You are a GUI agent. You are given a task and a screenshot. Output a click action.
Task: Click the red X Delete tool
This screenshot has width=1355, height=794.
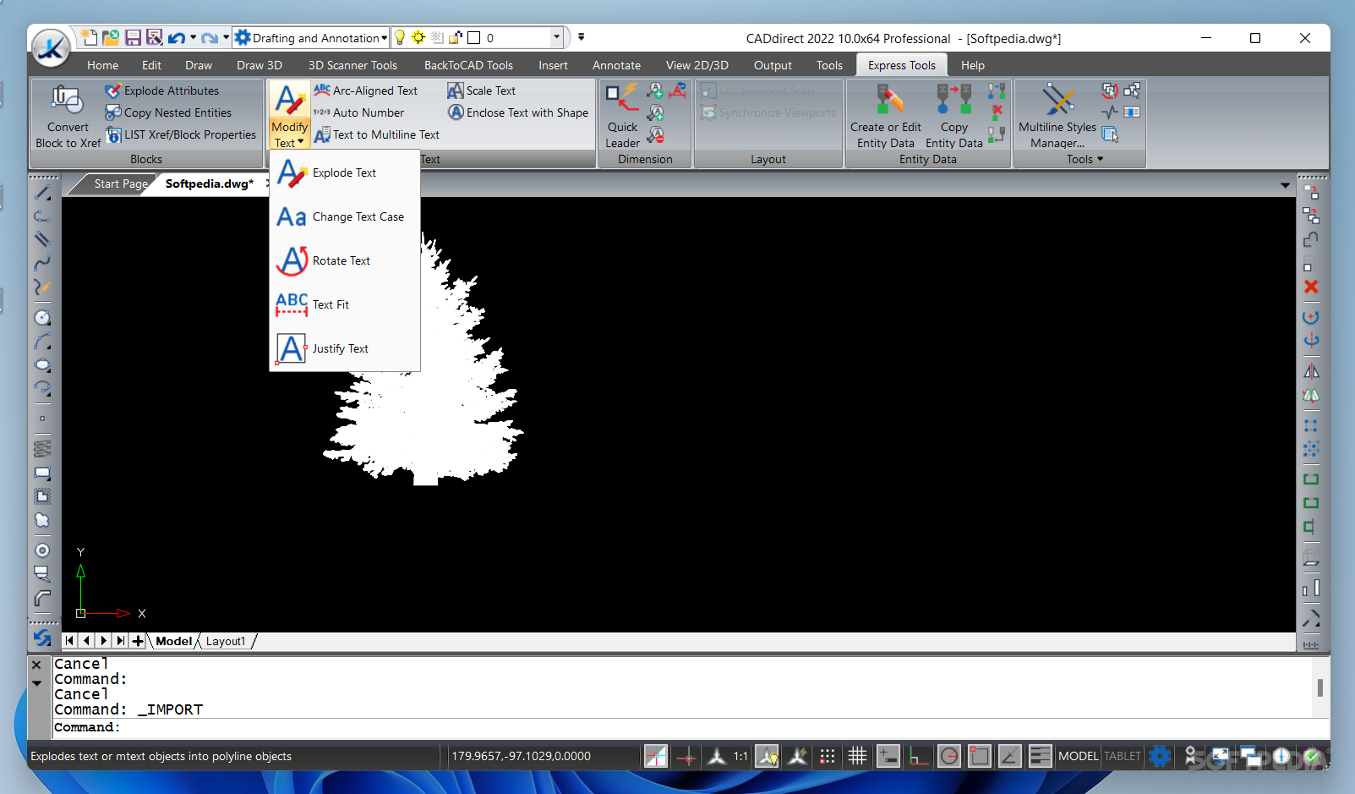pos(1311,287)
